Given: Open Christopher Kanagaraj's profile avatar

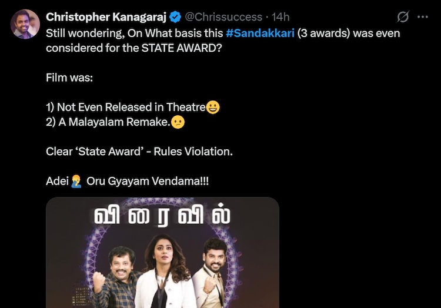Looking at the screenshot, I should pyautogui.click(x=24, y=25).
